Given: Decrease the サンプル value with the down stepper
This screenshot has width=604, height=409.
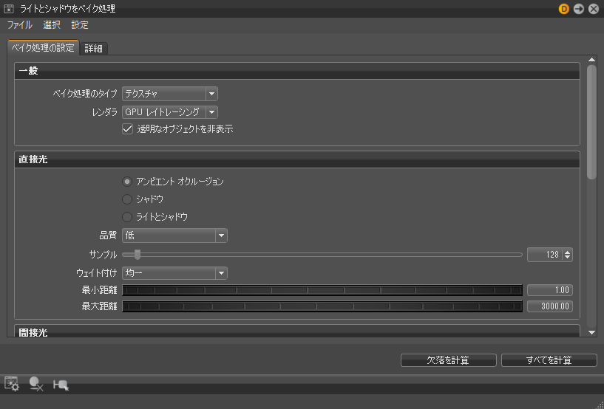Looking at the screenshot, I should [x=568, y=258].
